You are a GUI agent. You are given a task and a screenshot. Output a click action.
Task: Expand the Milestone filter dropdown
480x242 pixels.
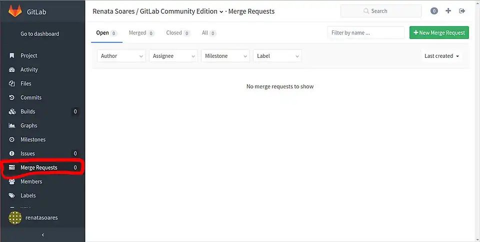(225, 56)
